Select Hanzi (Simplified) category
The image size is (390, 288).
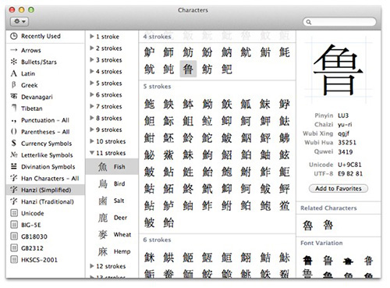(x=45, y=190)
